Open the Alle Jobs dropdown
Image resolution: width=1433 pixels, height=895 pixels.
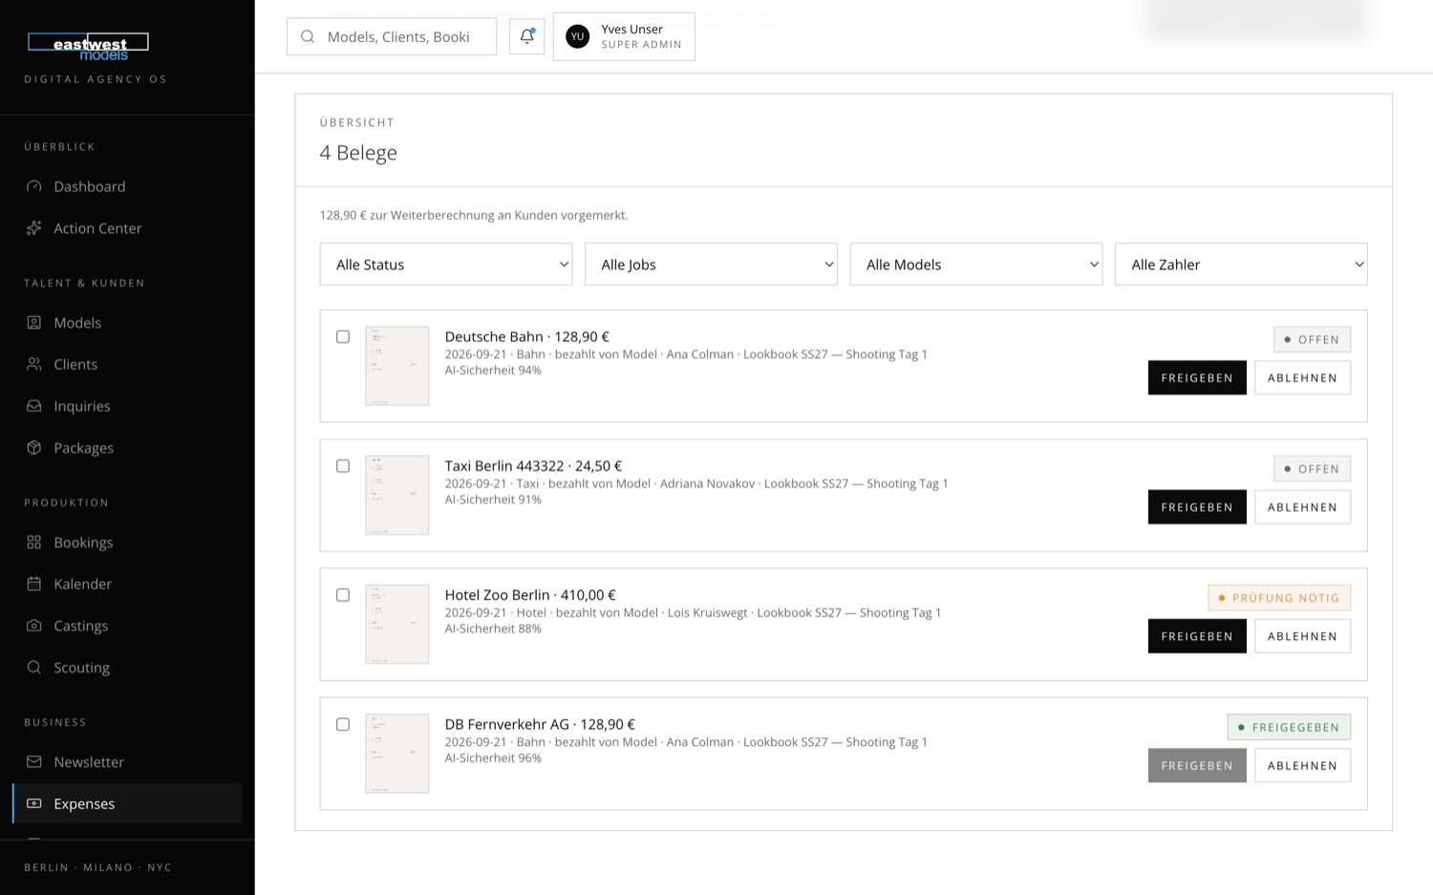tap(711, 265)
